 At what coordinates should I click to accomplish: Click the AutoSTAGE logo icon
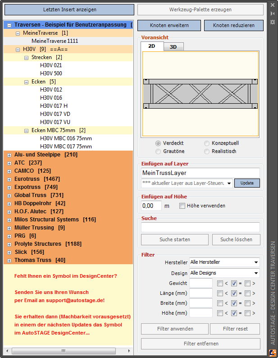[x=273, y=353]
